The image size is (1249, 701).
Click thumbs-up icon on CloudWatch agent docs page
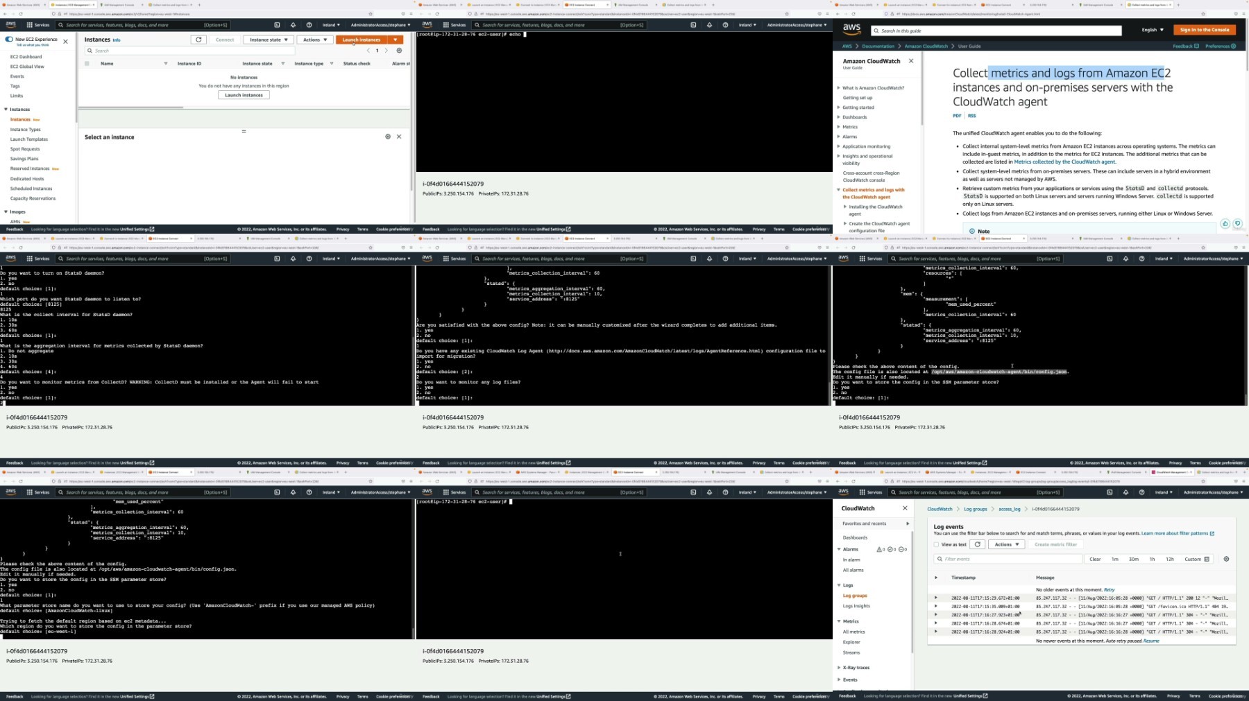pyautogui.click(x=1225, y=224)
